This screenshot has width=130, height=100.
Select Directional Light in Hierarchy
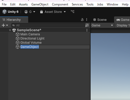[x=32, y=39]
